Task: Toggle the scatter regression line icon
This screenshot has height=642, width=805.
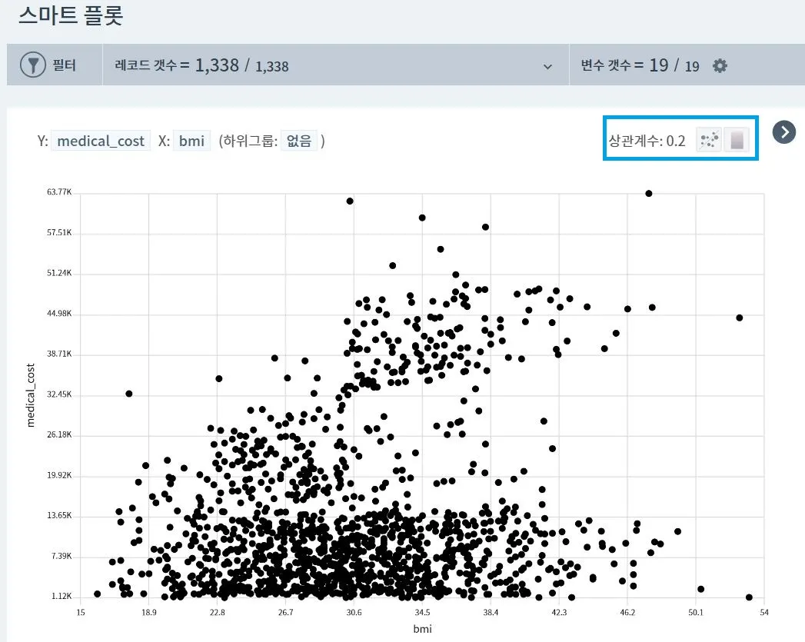Action: [709, 140]
